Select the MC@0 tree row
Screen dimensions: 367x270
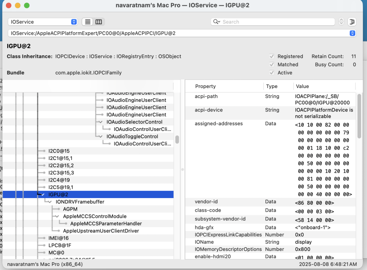[x=88, y=252]
